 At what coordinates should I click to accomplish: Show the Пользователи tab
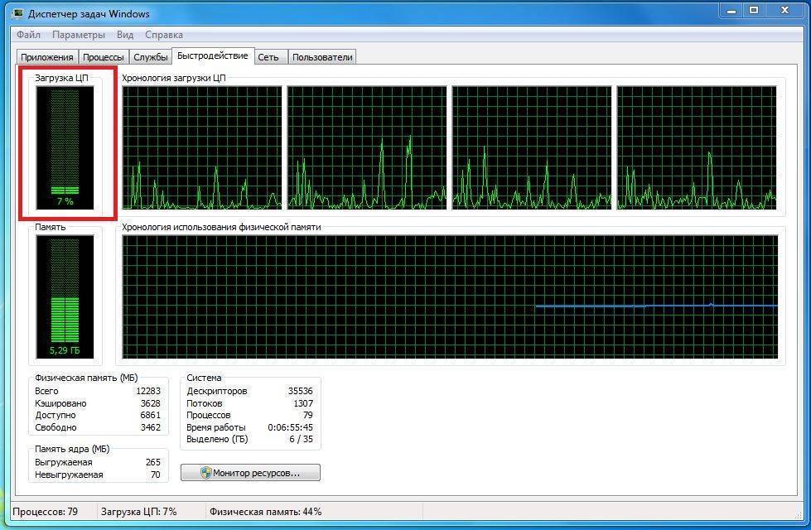[x=322, y=57]
